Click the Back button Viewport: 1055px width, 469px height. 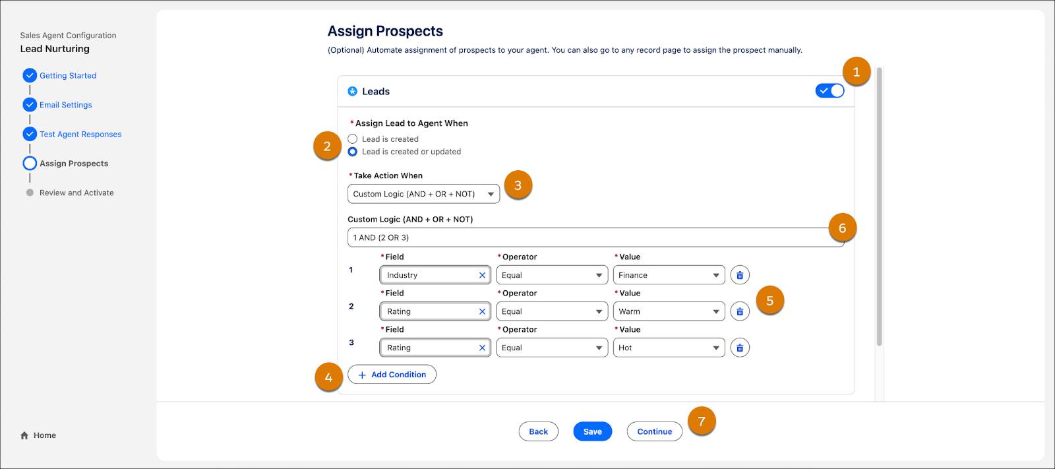pyautogui.click(x=538, y=431)
